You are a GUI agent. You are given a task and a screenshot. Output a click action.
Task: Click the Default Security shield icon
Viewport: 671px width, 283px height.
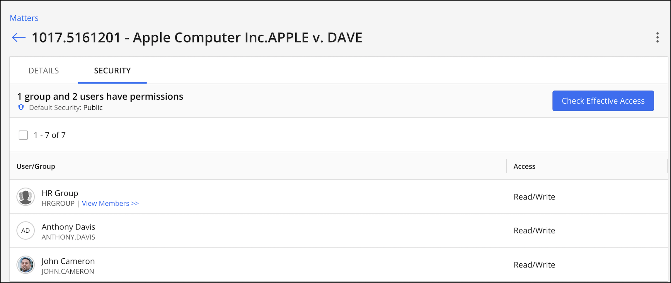pos(21,107)
